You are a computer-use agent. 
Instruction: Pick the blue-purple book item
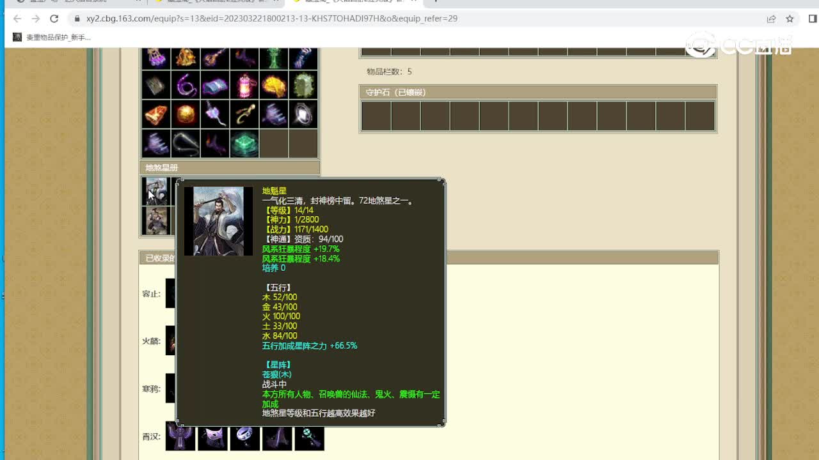[x=215, y=84]
